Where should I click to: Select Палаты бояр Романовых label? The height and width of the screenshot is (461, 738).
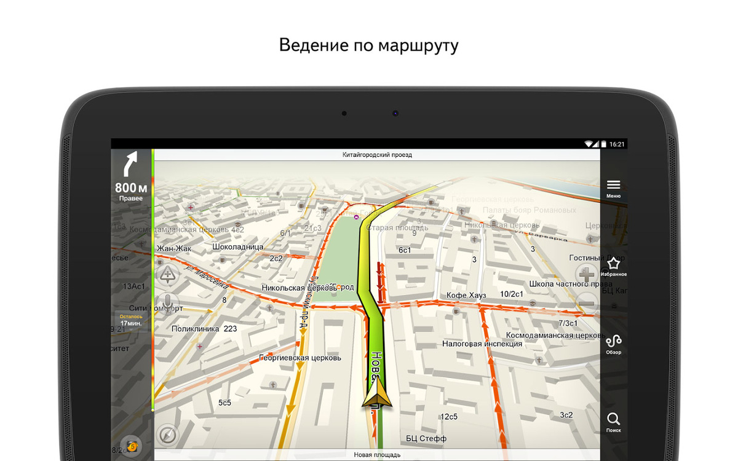tap(530, 210)
